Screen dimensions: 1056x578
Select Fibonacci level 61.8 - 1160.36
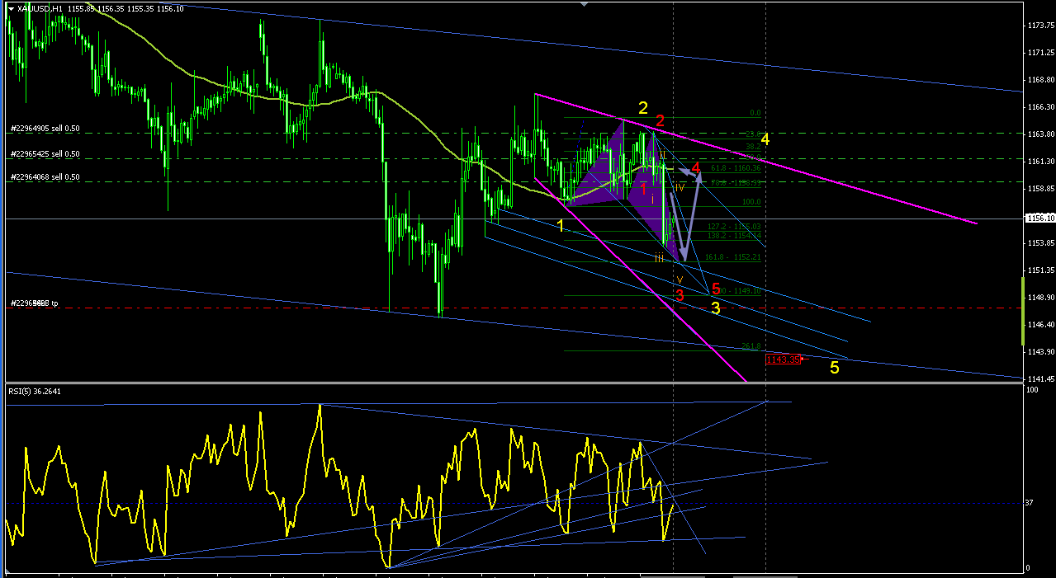(735, 168)
